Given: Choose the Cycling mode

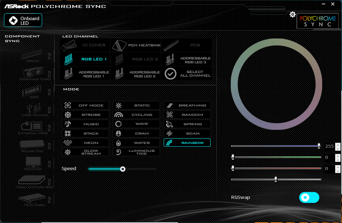Looking at the screenshot, I should click(x=136, y=115).
